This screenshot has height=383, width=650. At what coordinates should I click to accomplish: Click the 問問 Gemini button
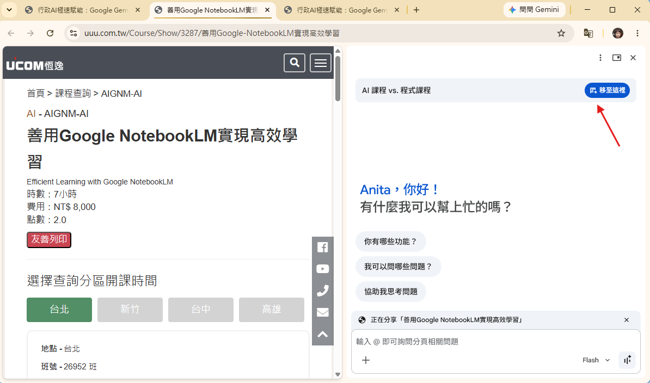tap(534, 10)
